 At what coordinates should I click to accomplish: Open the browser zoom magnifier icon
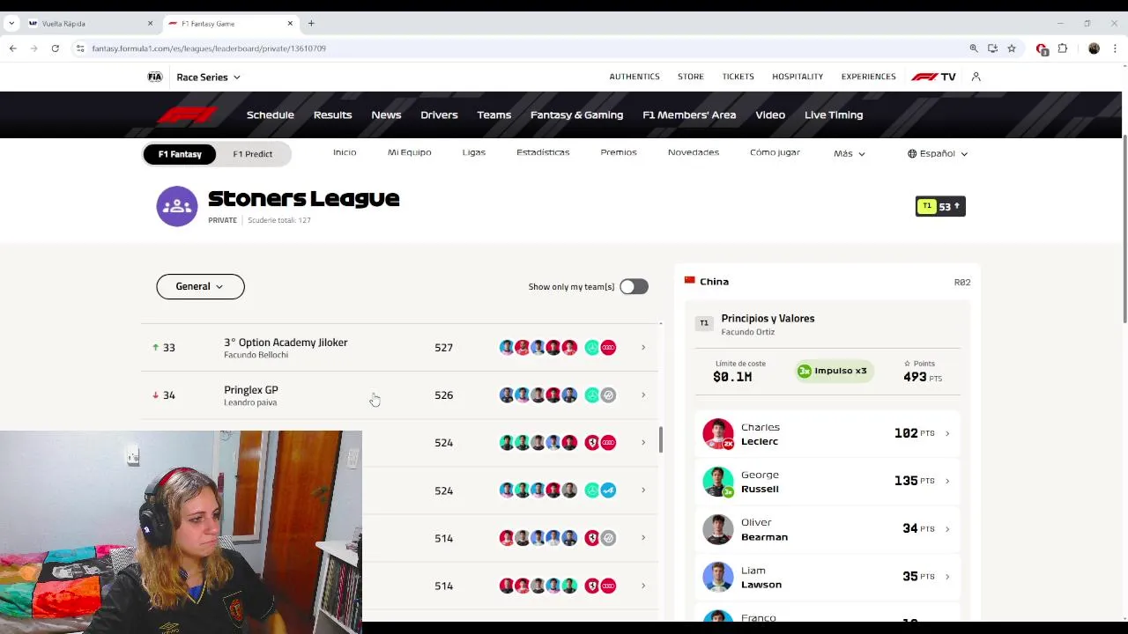pyautogui.click(x=974, y=48)
